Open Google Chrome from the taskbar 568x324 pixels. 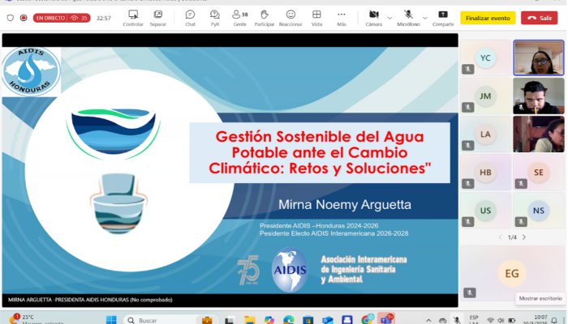367,320
